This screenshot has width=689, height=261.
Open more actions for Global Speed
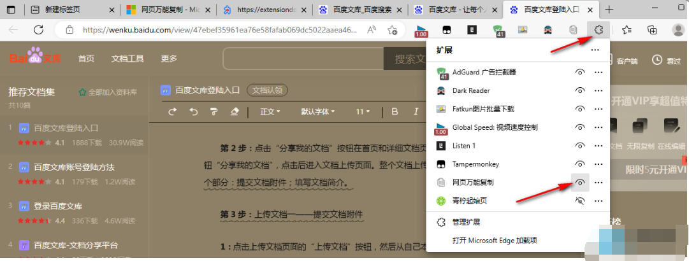pyautogui.click(x=598, y=127)
